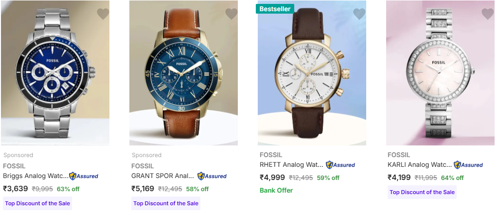This screenshot has height=215, width=498.
Task: Click Top Discount of the Sale under KARLI
Action: point(422,192)
